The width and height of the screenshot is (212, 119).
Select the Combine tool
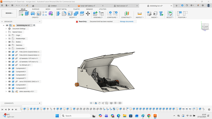pyautogui.click(x=76, y=13)
